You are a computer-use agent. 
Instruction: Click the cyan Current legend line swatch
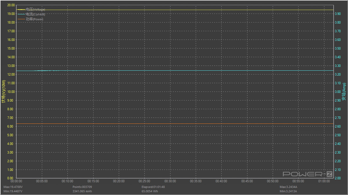coord(21,14)
